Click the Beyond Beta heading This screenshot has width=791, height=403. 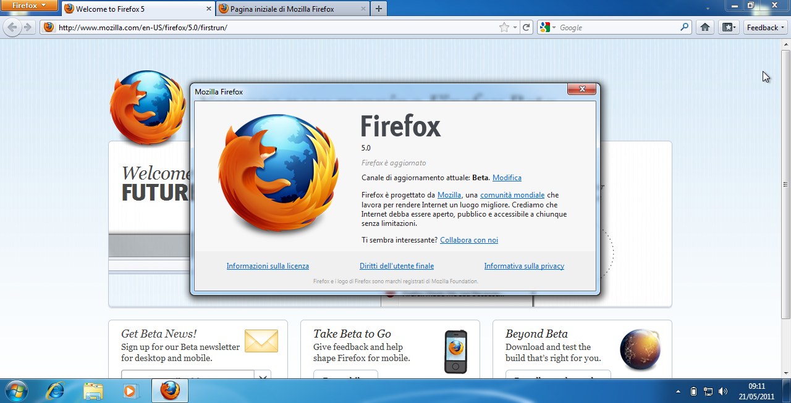[536, 334]
